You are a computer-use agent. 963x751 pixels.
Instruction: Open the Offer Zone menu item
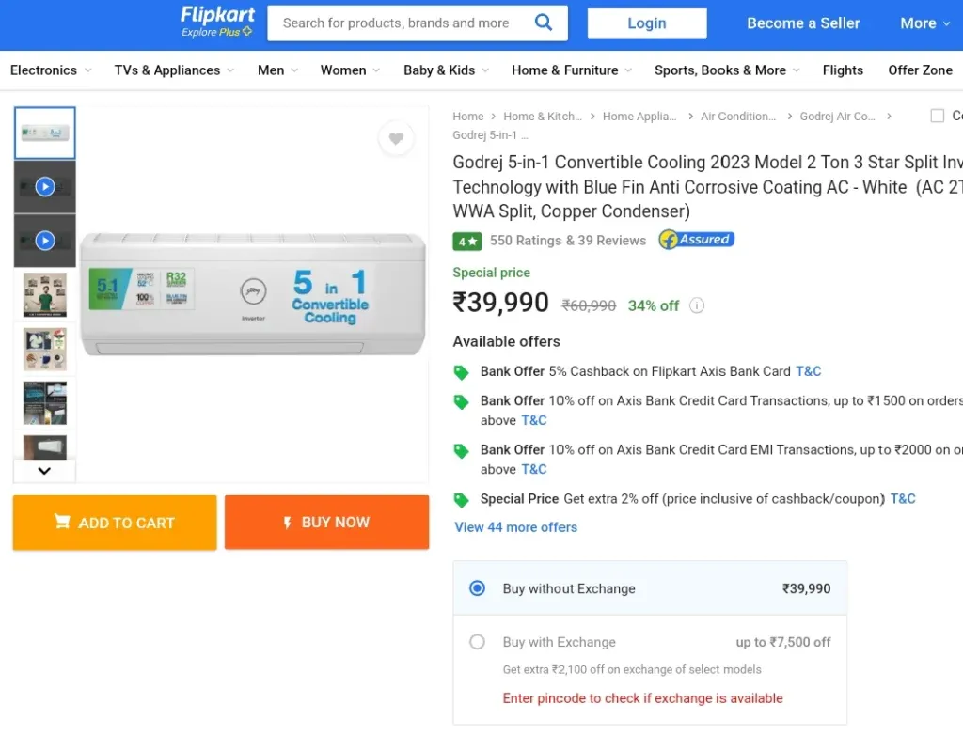(x=920, y=70)
